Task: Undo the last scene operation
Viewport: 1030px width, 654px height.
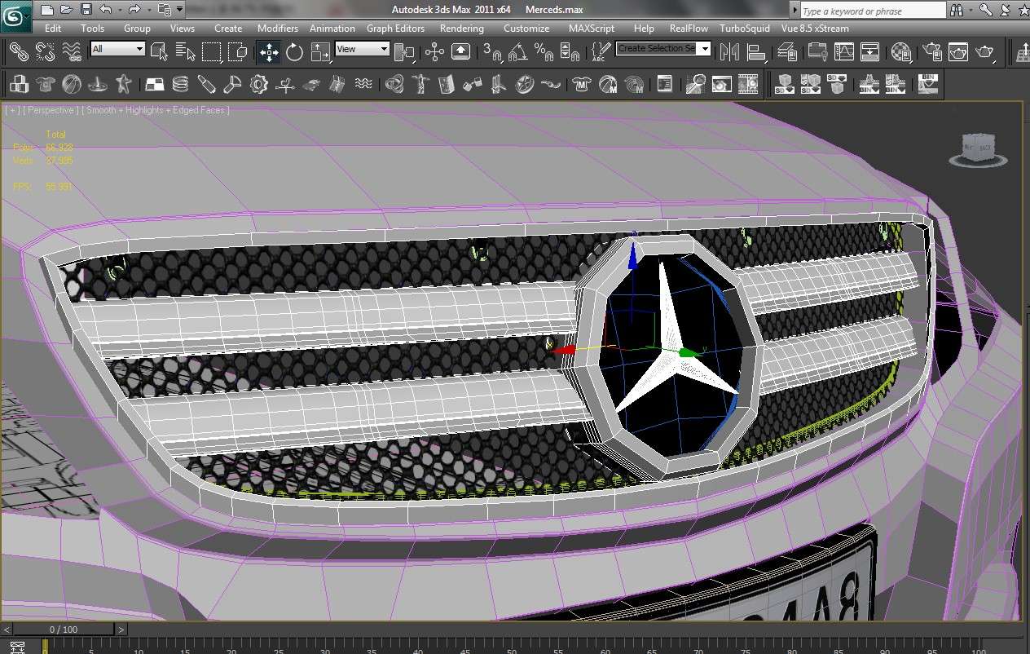Action: (105, 10)
